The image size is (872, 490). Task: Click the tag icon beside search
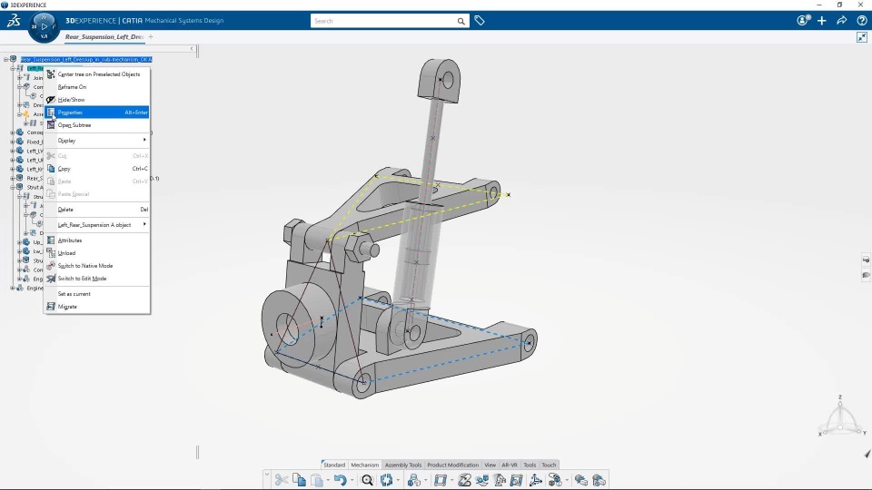[x=480, y=21]
